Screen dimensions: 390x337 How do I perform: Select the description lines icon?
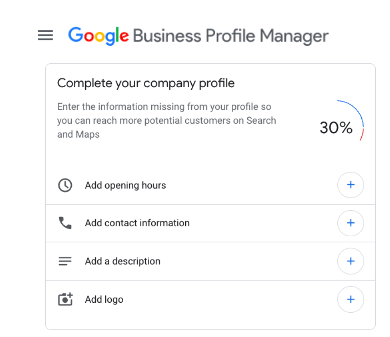65,261
